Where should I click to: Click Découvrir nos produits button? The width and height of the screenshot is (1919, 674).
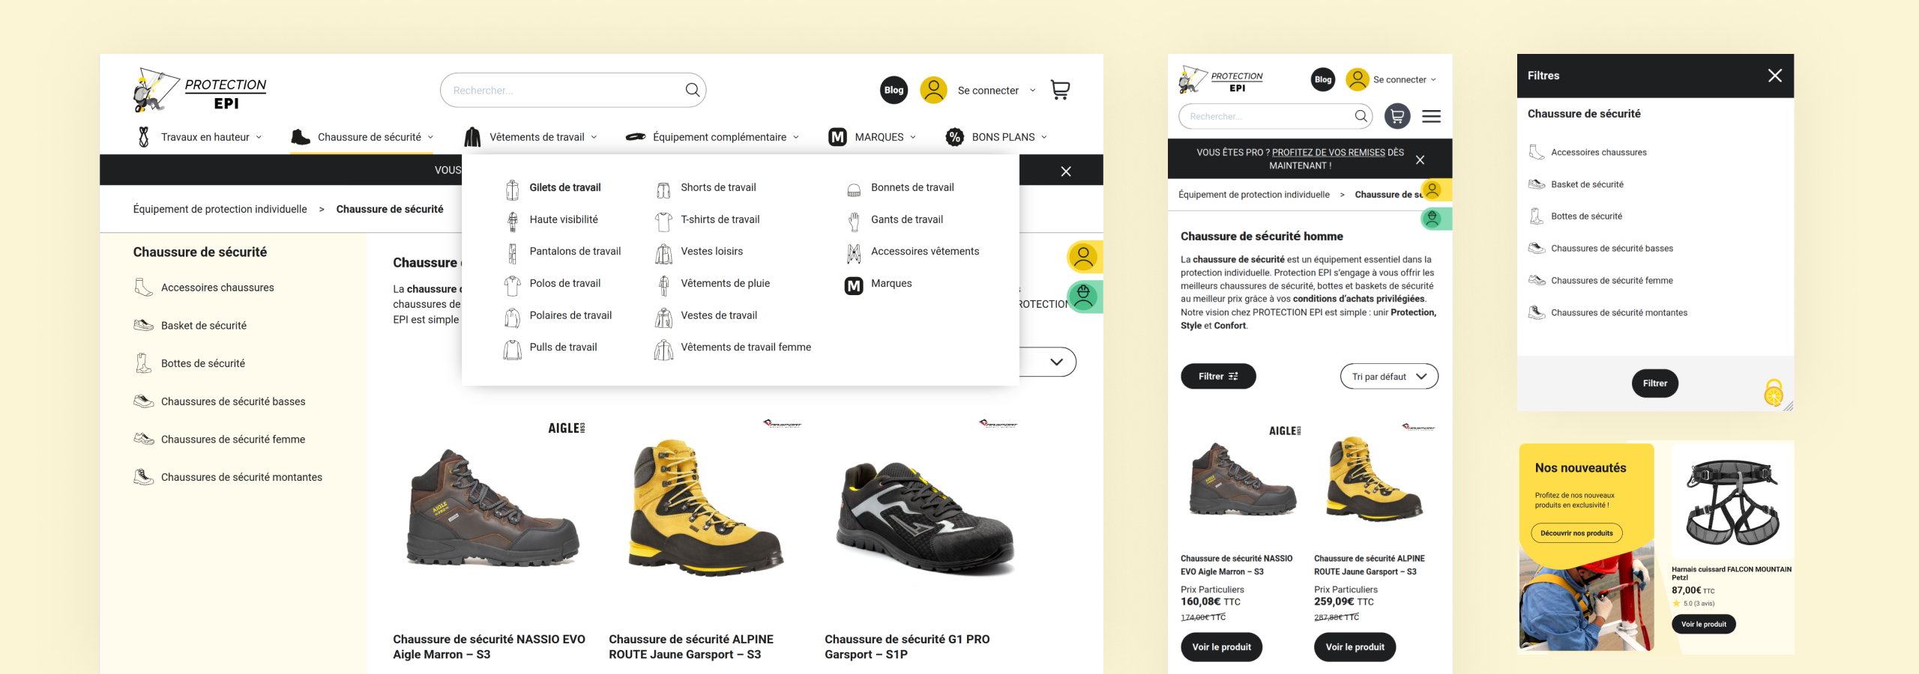(x=1576, y=533)
